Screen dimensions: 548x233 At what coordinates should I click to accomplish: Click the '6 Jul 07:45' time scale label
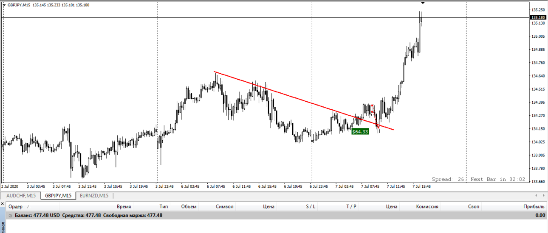(216, 186)
